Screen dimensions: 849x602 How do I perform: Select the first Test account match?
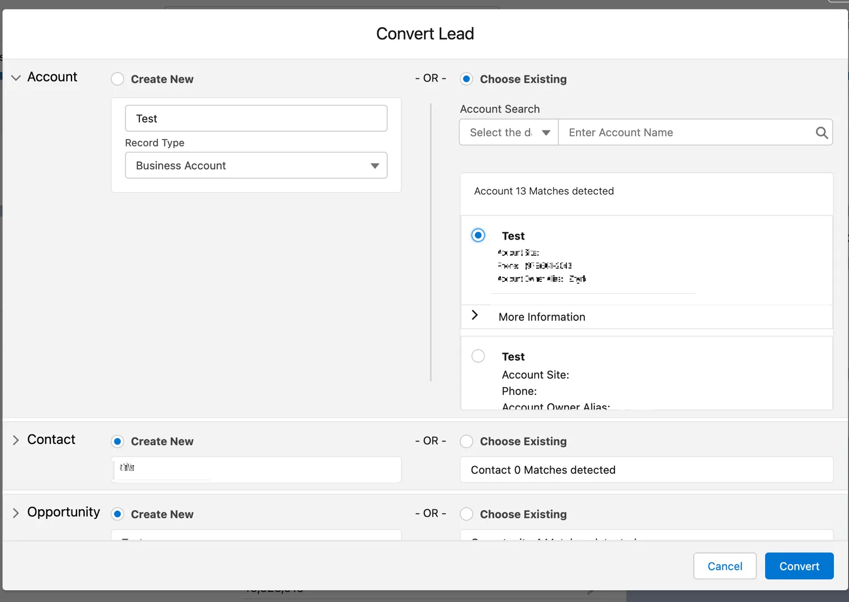pyautogui.click(x=478, y=236)
